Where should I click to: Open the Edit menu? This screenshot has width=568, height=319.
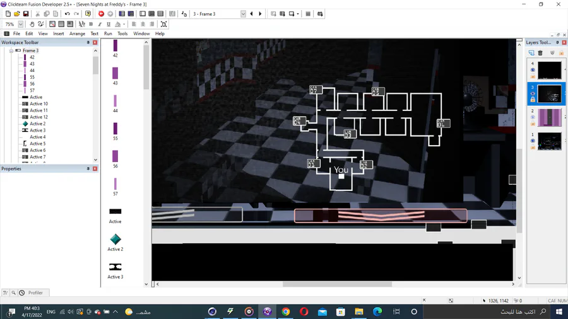click(x=29, y=33)
